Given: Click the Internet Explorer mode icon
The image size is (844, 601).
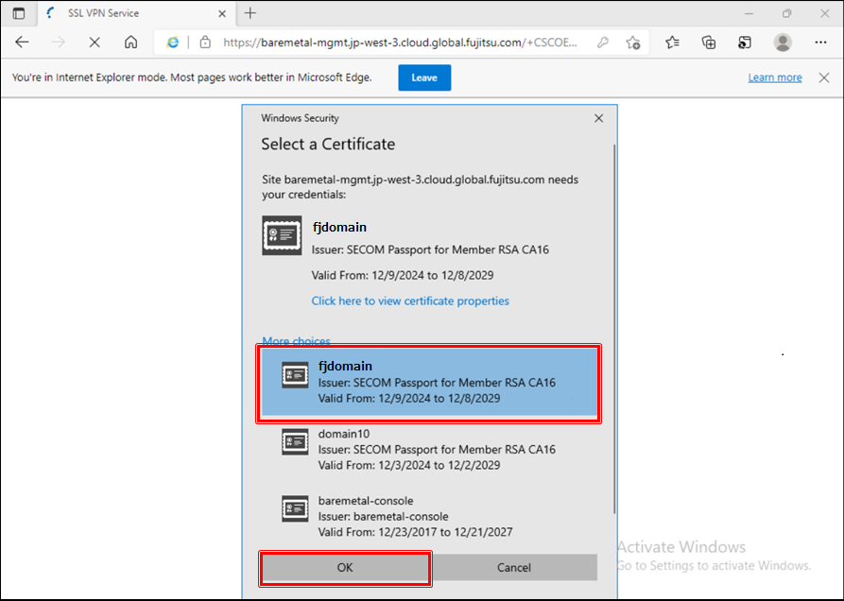Looking at the screenshot, I should [172, 42].
